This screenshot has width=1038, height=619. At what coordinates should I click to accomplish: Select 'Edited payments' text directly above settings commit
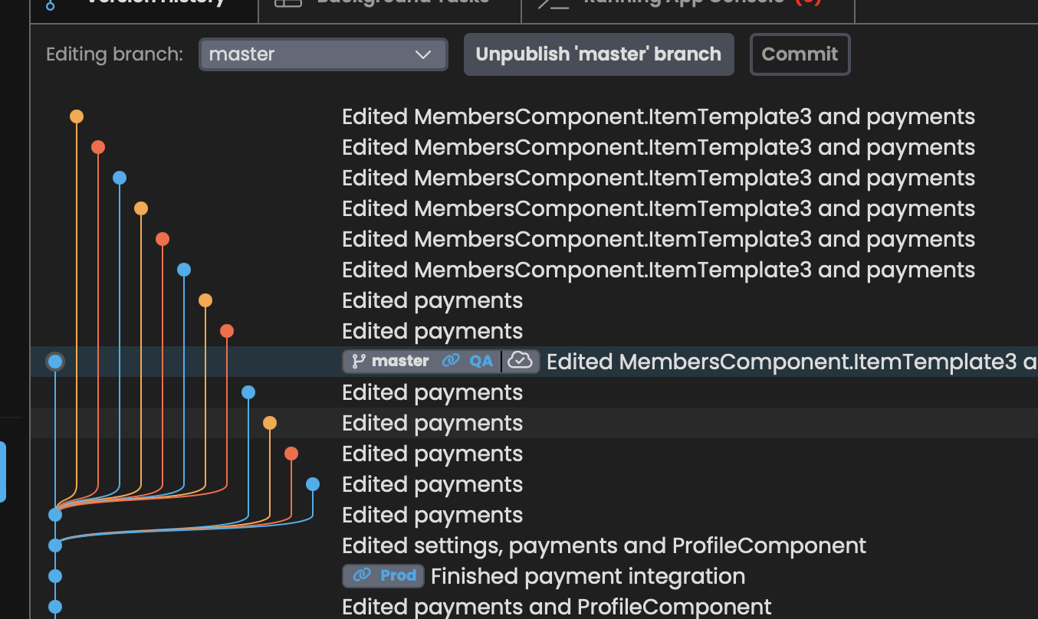tap(432, 515)
